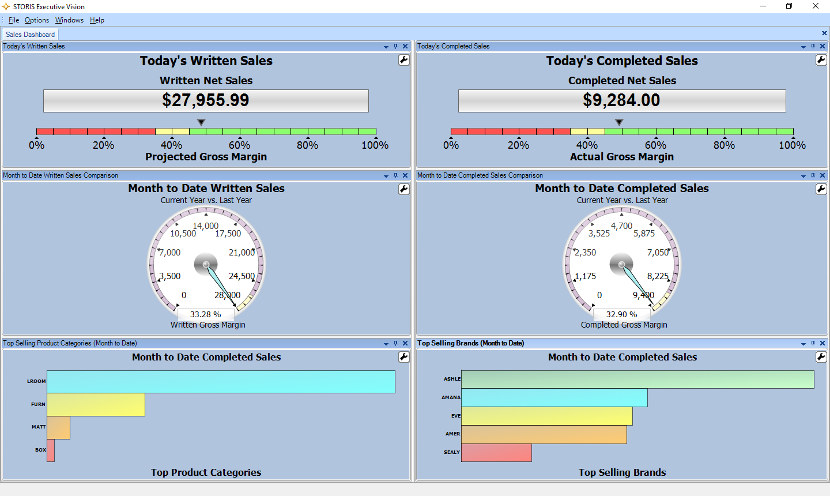The height and width of the screenshot is (496, 830).
Task: Close the Today's Written Sales panel
Action: pos(405,46)
